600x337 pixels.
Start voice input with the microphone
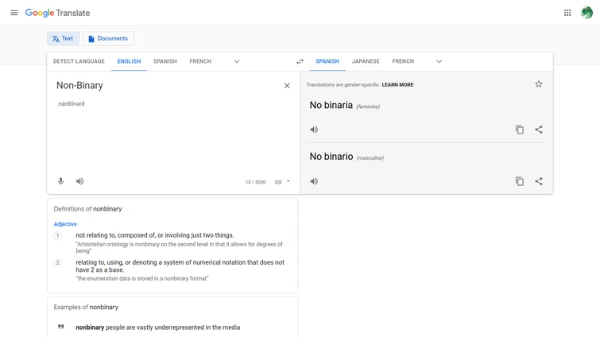(x=60, y=181)
